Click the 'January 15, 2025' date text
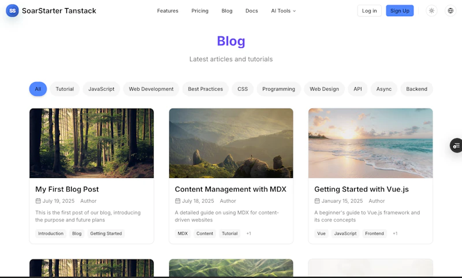 tap(342, 201)
